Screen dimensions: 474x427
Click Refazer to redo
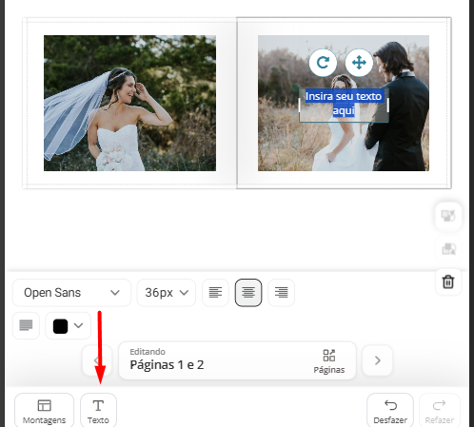click(440, 411)
